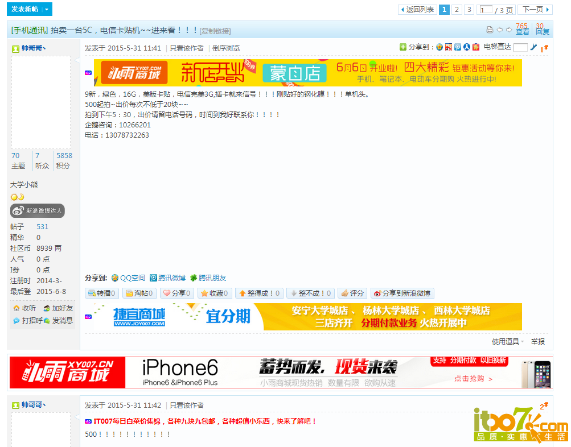This screenshot has width=571, height=447.
Task: Switch to 倒序浏览 reverse order view
Action: click(226, 48)
